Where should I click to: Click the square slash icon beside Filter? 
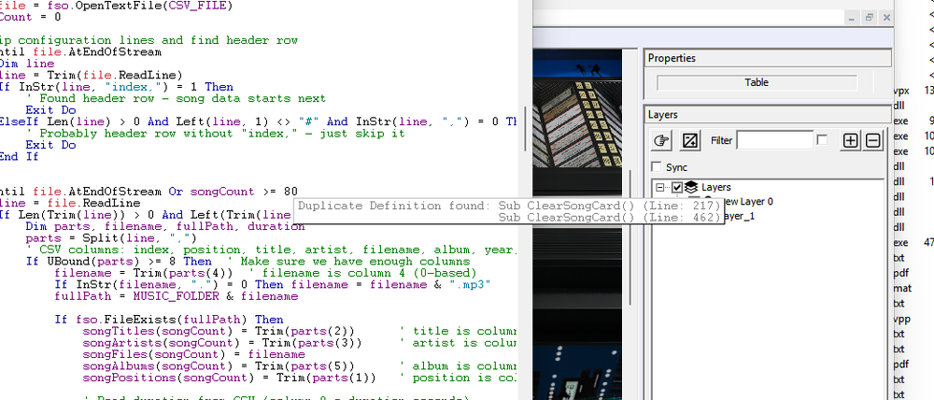point(691,141)
